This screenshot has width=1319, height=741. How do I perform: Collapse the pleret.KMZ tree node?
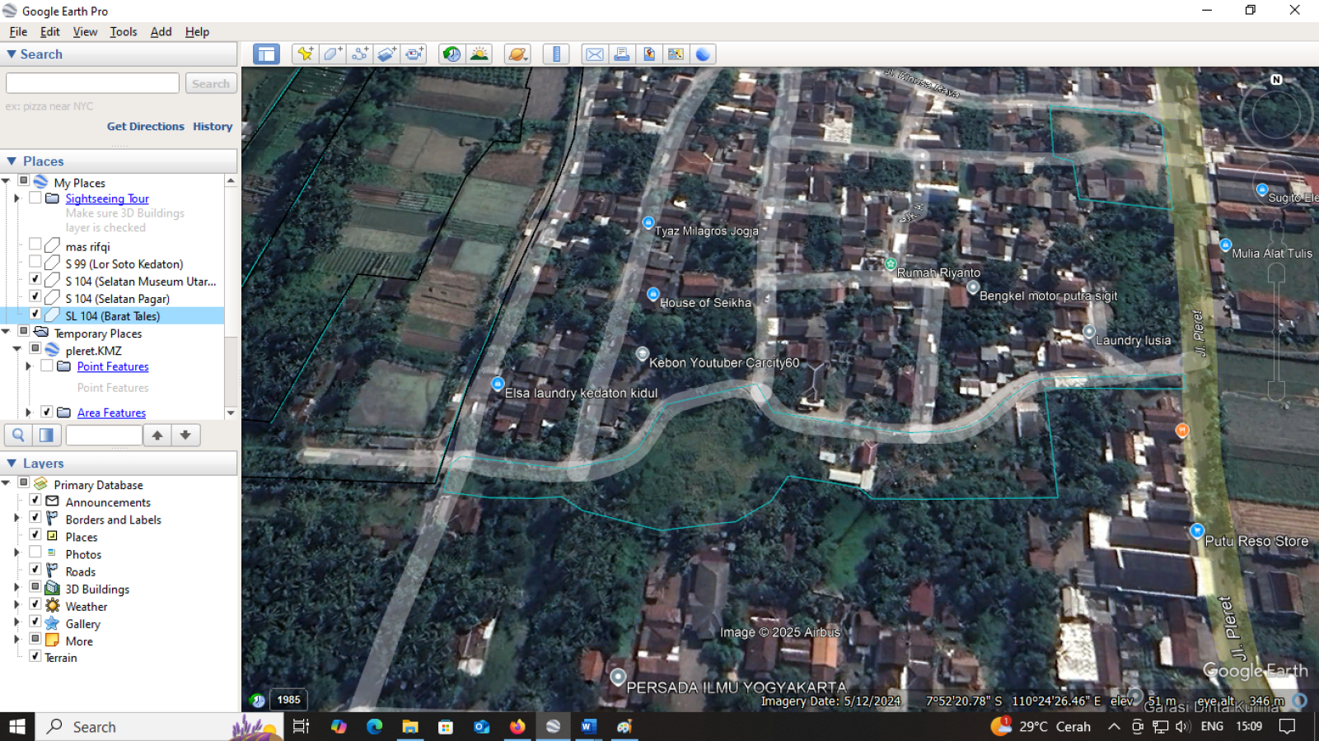pyautogui.click(x=16, y=349)
